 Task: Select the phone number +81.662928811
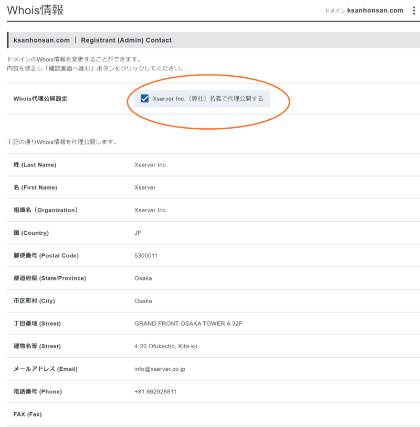tap(155, 392)
